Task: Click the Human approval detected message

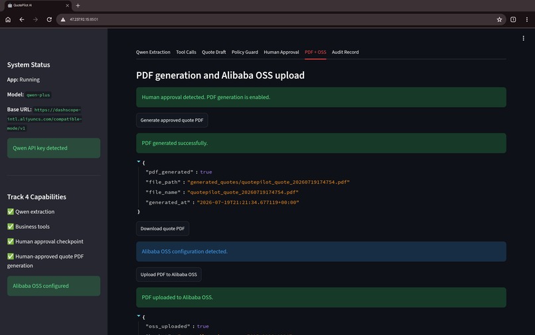Action: (321, 98)
